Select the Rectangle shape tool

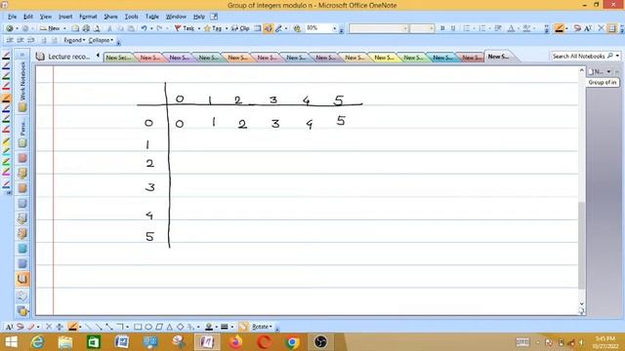(x=138, y=327)
